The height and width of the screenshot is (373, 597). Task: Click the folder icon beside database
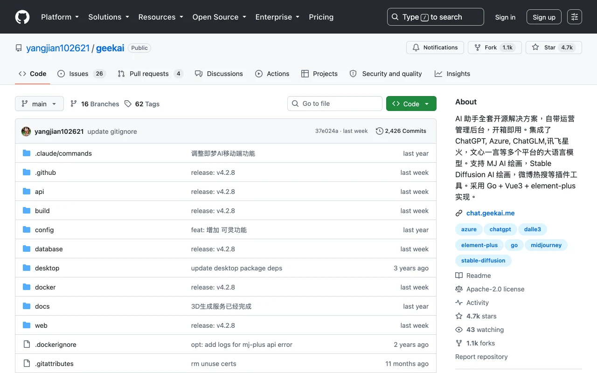pos(27,249)
